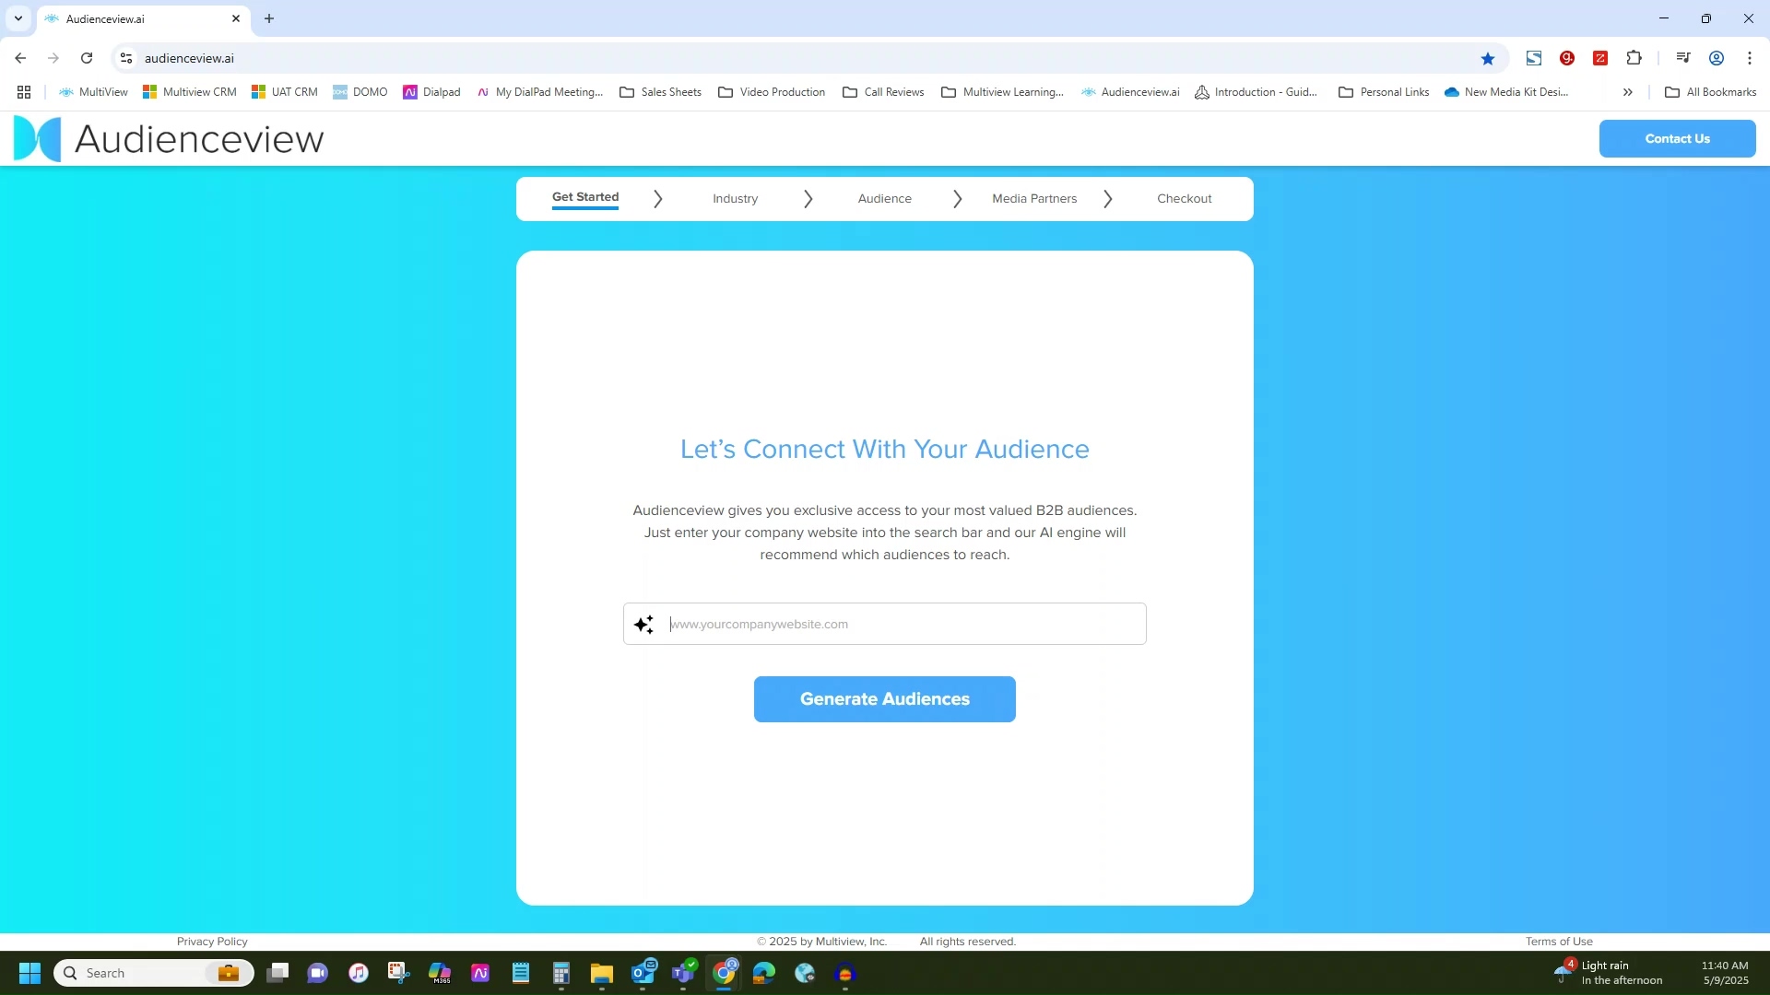The height and width of the screenshot is (995, 1770).
Task: Open the tab search dropdown arrow
Action: [x=18, y=18]
